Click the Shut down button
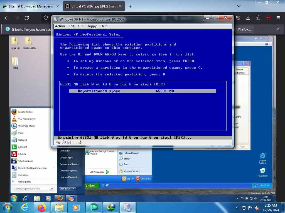 point(65,189)
